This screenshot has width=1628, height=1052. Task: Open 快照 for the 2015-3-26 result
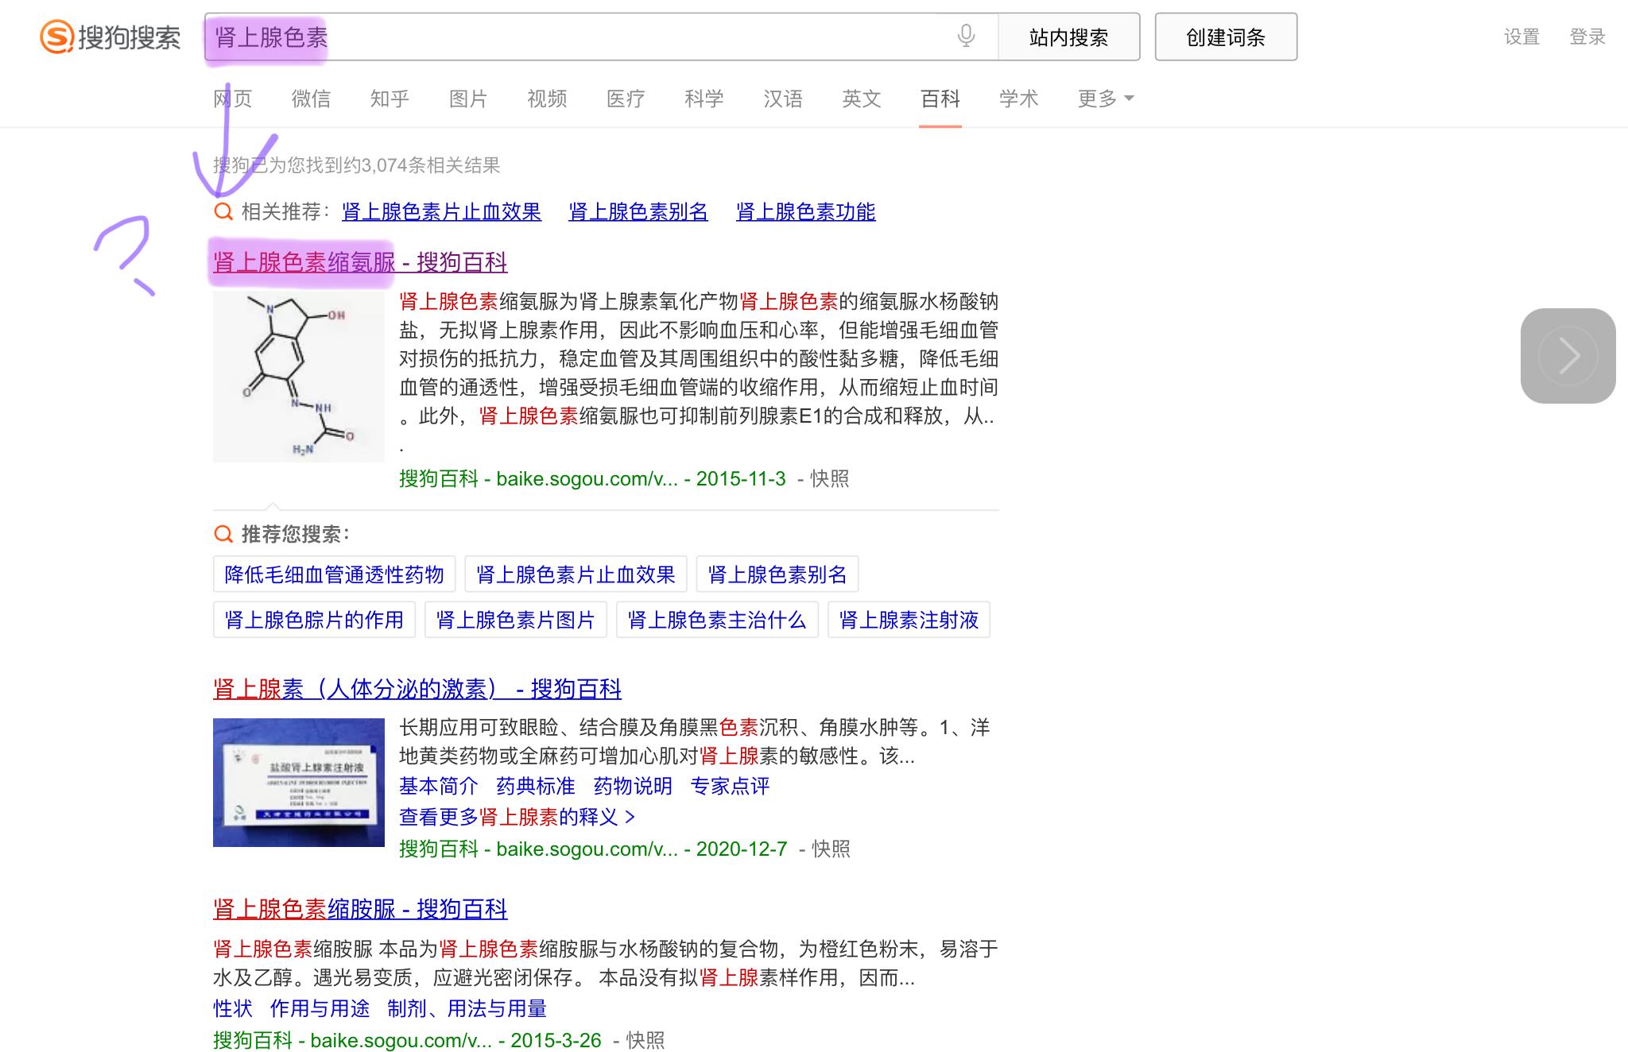tap(645, 1040)
